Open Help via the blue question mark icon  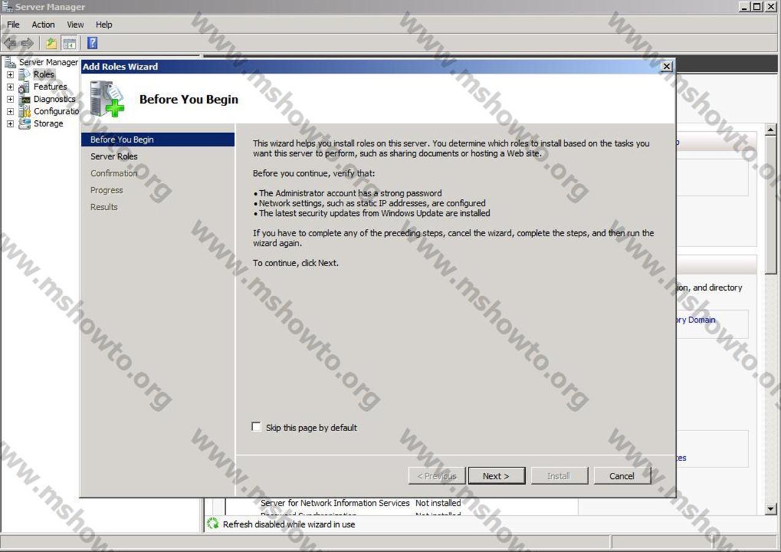[93, 43]
